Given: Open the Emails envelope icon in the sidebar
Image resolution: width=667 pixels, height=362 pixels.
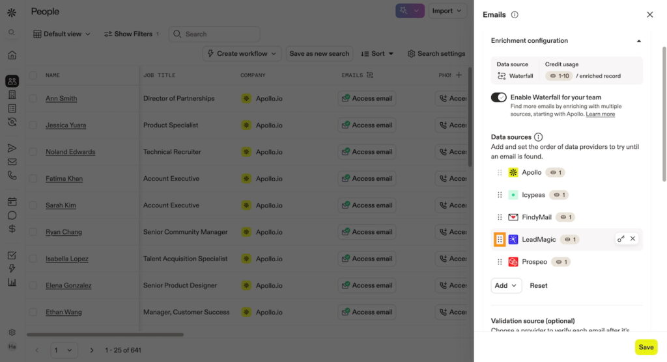Looking at the screenshot, I should pos(12,162).
